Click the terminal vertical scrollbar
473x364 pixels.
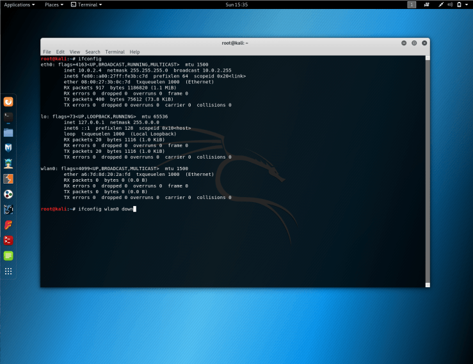pyautogui.click(x=428, y=171)
